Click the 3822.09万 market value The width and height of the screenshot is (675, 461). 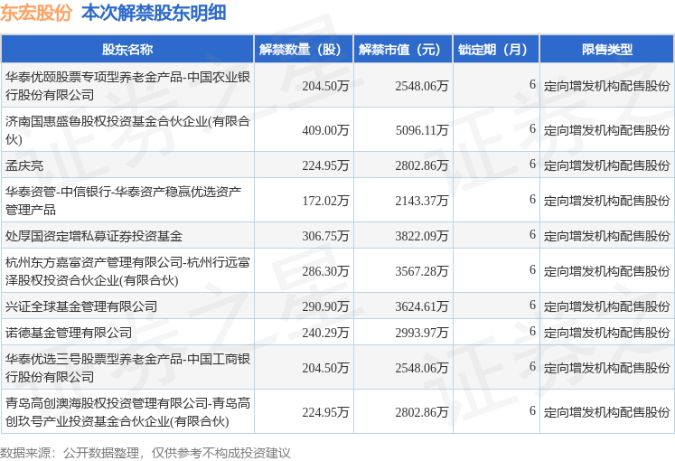click(422, 236)
